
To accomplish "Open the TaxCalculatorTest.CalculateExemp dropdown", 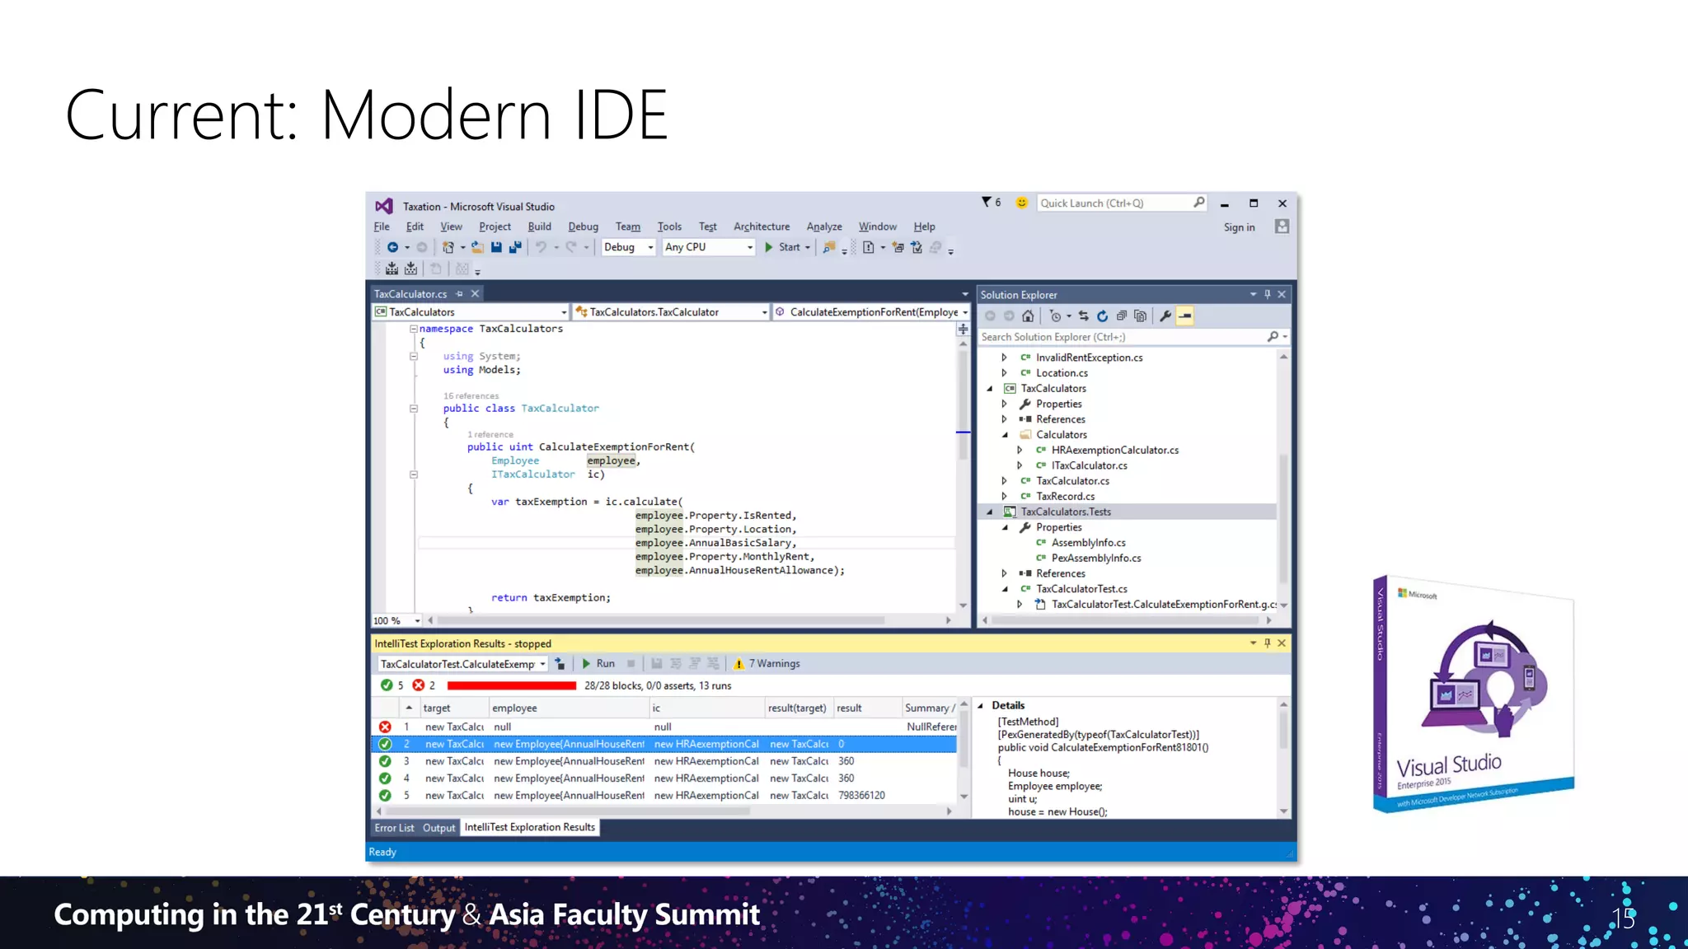I will tap(462, 664).
